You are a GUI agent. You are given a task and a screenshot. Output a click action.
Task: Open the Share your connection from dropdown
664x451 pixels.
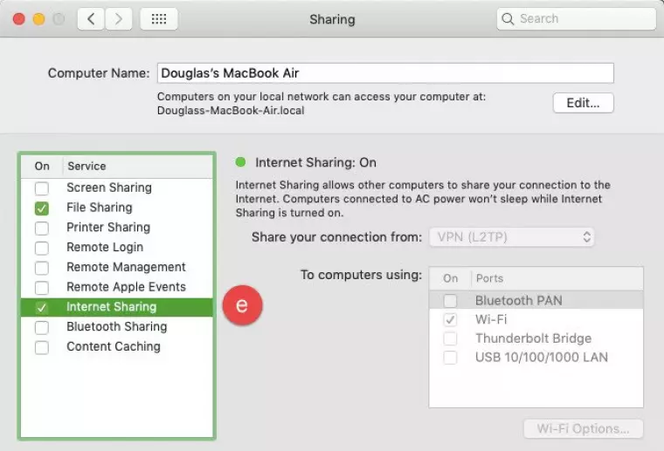coord(512,237)
